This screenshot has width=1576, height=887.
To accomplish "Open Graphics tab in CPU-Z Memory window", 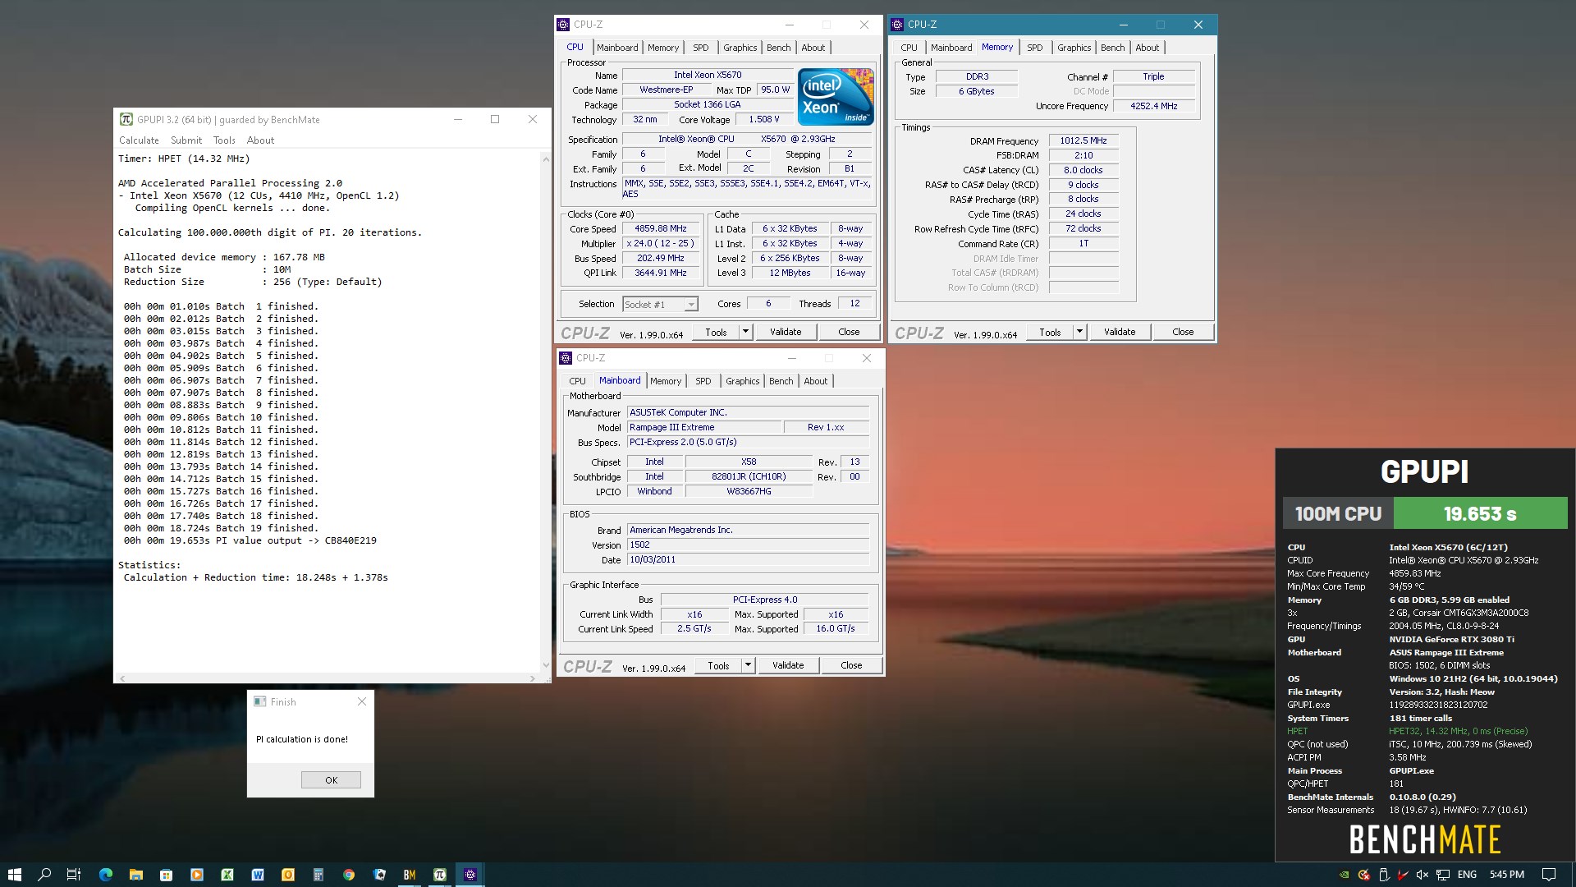I will coord(1074,48).
